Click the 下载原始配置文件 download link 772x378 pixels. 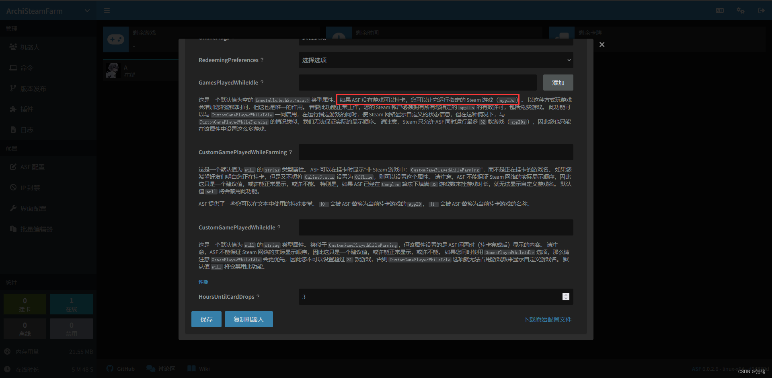point(547,319)
